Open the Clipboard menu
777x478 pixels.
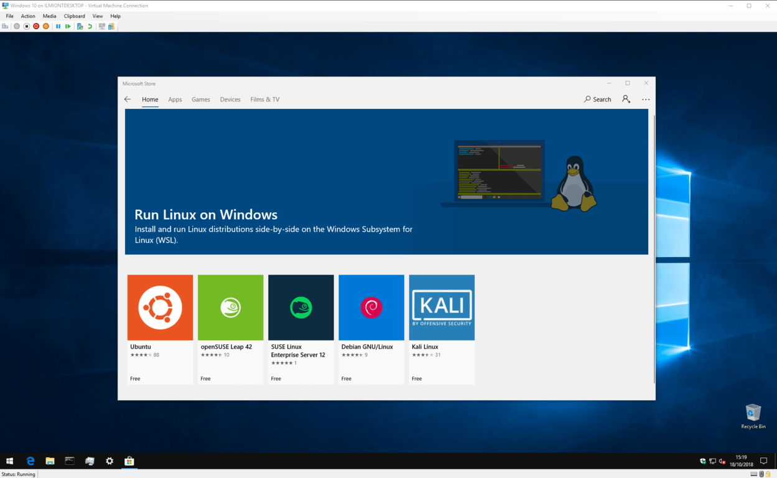(74, 16)
